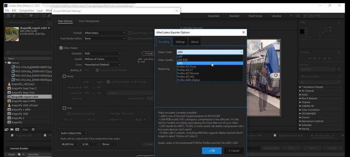Toggle the Video Output checkbox
Viewport: 350px width, 157px height.
(x=61, y=48)
